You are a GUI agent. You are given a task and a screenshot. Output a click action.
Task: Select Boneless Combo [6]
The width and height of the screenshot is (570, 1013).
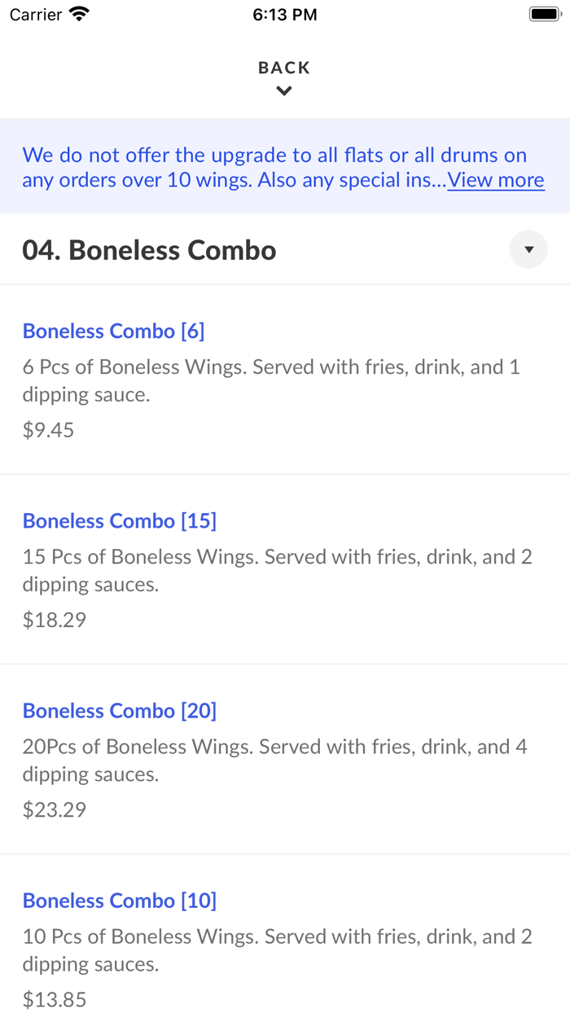114,331
